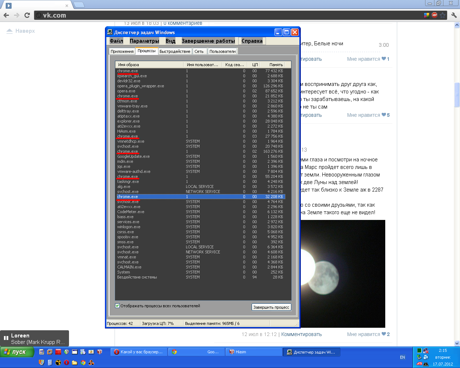This screenshot has height=368, width=460.
Task: Pause the Loreen track playback
Action: (6, 338)
